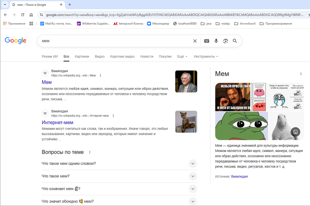This screenshot has height=206, width=310.
Task: Switch to Режим ИИ tab
Action: coord(50,57)
